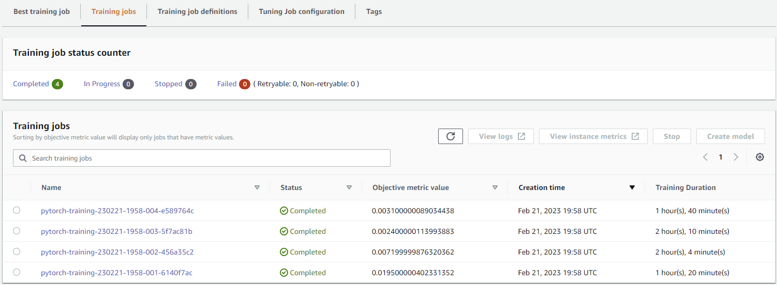The height and width of the screenshot is (285, 777).
Task: Open job pytorch-training-230221-1958-002-456a35c2 link
Action: [x=117, y=252]
